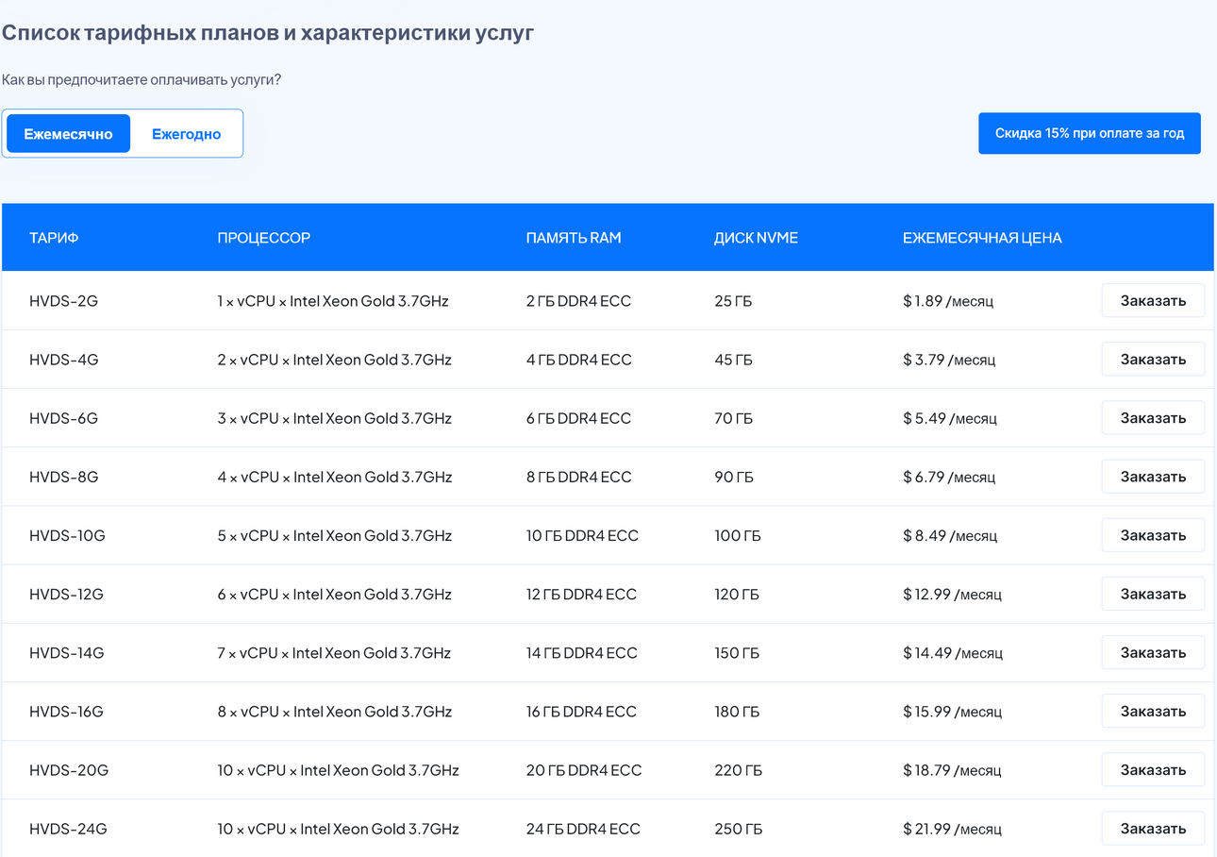The height and width of the screenshot is (857, 1217).
Task: Order the HVDS-8G plan
Action: point(1153,477)
